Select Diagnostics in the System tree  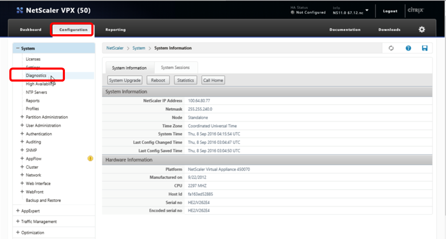point(36,75)
